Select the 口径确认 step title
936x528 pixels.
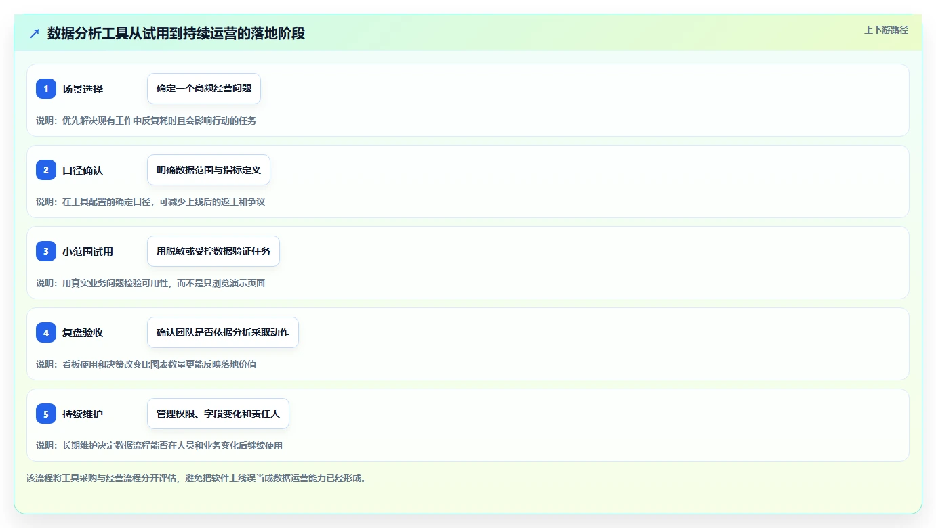tap(83, 170)
